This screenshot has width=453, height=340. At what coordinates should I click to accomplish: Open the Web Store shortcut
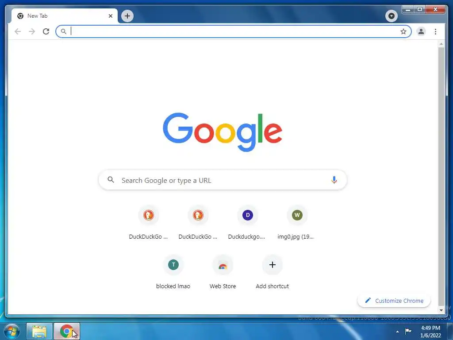click(223, 265)
